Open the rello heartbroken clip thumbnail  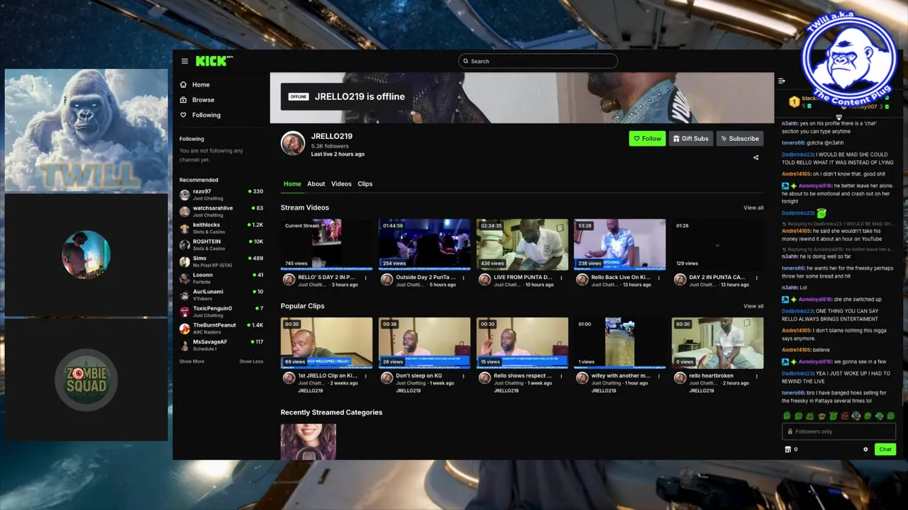(718, 343)
